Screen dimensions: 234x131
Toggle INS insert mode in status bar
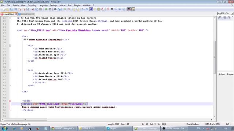tap(227, 124)
